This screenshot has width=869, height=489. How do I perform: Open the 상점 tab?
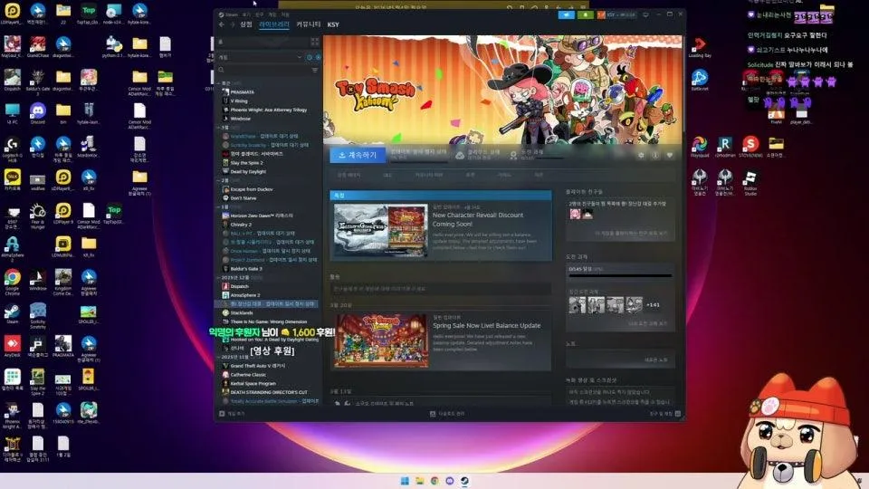pos(246,24)
